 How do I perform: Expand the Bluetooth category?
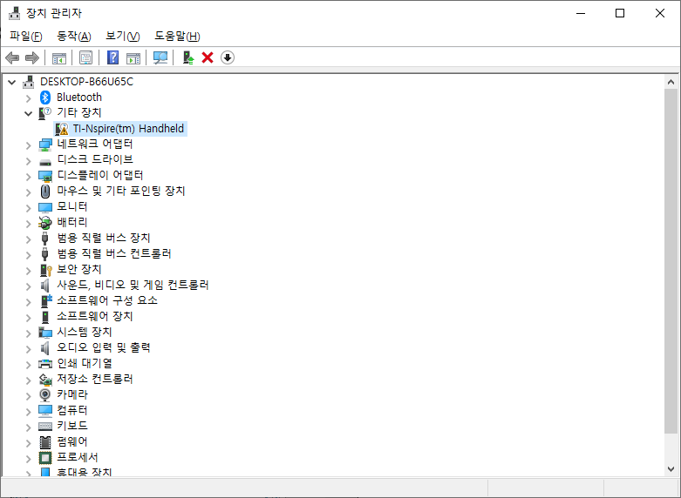(29, 98)
